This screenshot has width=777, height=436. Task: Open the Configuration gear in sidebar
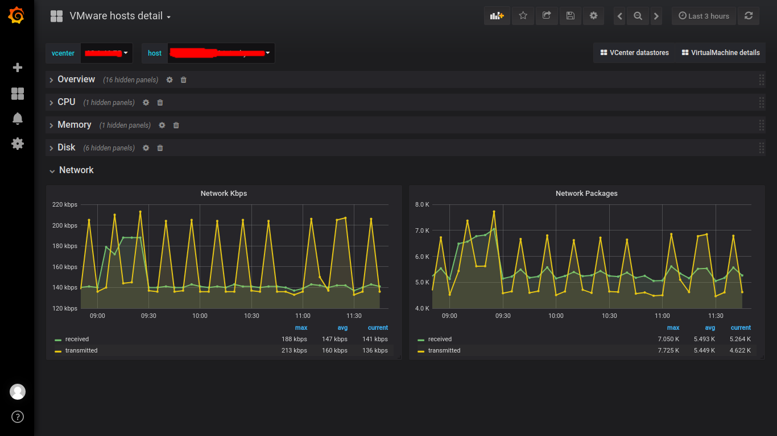[x=18, y=144]
